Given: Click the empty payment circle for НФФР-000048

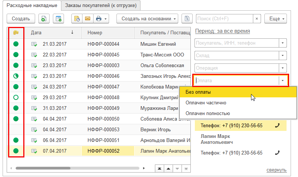Looking at the screenshot, I should 16,98.
